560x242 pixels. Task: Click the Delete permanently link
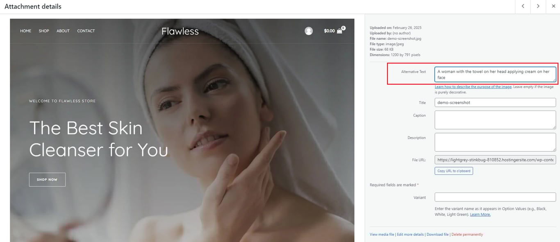[x=467, y=234]
